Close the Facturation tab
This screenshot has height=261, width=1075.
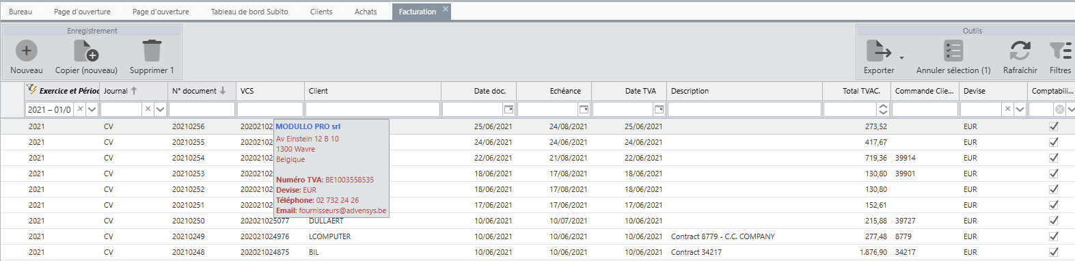pos(446,9)
